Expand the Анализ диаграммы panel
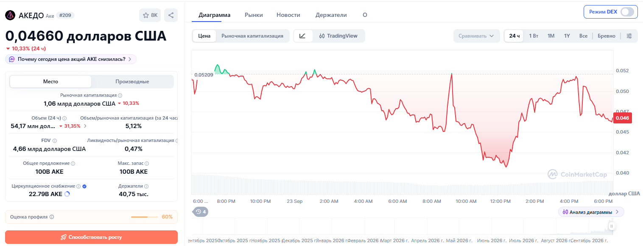The image size is (643, 246). point(591,212)
